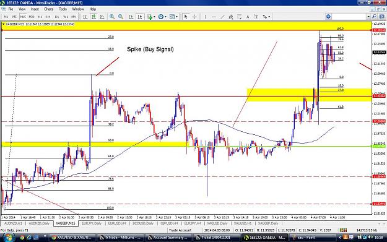Viewport: 387px width, 242px height.
Task: Select bar chart display icon
Action: [x=85, y=17]
